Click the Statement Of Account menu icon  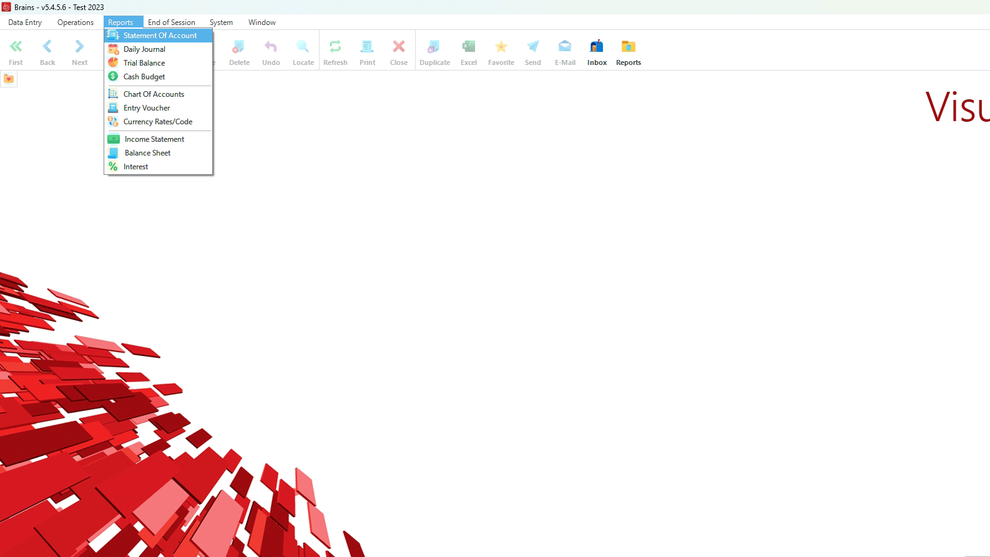(113, 35)
